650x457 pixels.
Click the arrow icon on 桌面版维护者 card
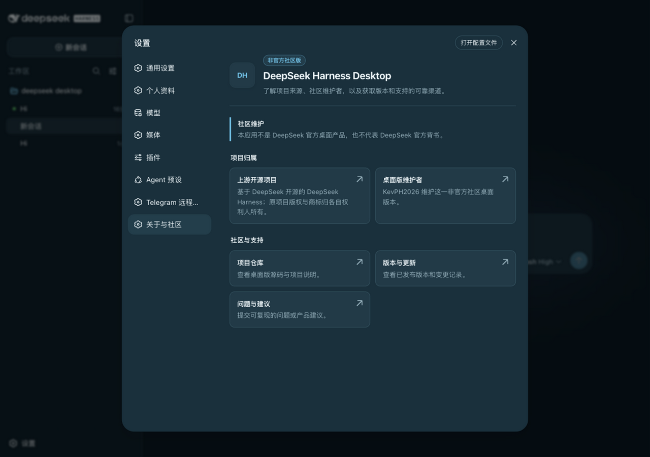[505, 179]
